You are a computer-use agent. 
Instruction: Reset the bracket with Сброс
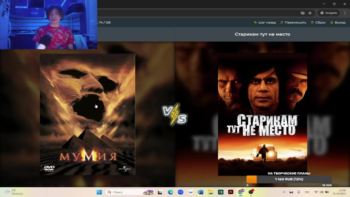(318, 22)
